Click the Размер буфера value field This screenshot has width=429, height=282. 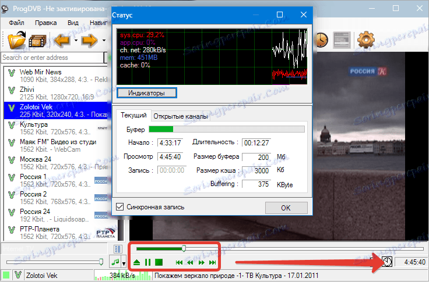256,157
